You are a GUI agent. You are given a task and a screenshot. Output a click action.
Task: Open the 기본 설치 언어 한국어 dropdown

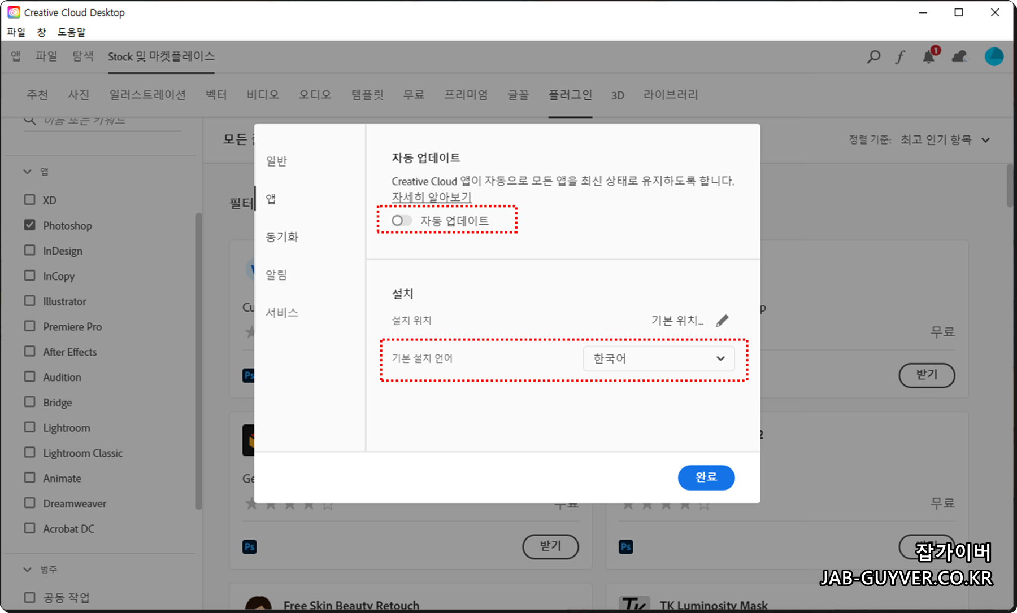pos(658,358)
